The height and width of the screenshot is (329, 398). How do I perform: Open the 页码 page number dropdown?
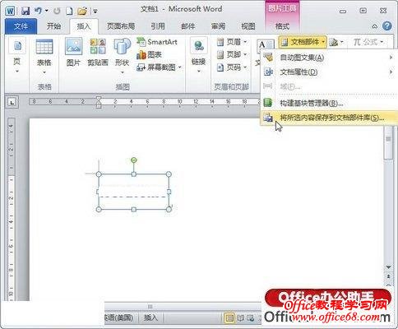click(232, 67)
